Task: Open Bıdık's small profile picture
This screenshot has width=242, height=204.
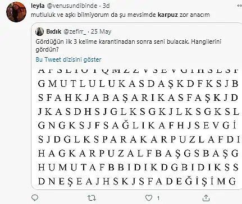Action: pyautogui.click(x=39, y=31)
